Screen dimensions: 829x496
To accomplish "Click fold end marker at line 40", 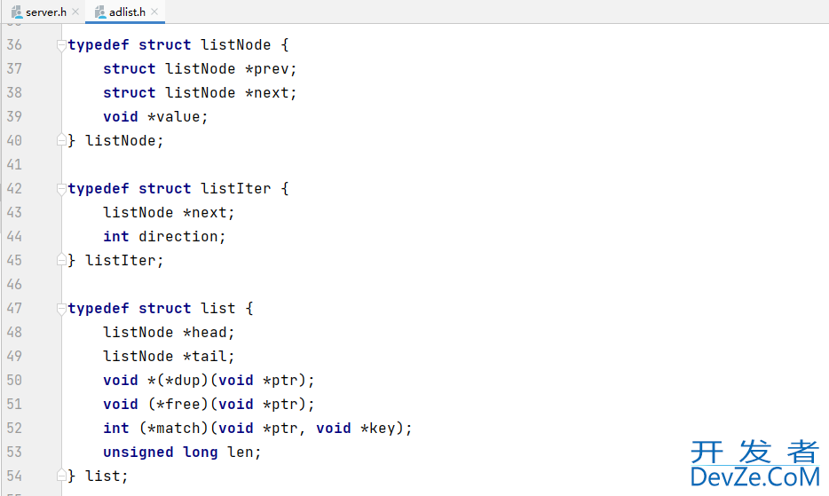I will point(61,141).
